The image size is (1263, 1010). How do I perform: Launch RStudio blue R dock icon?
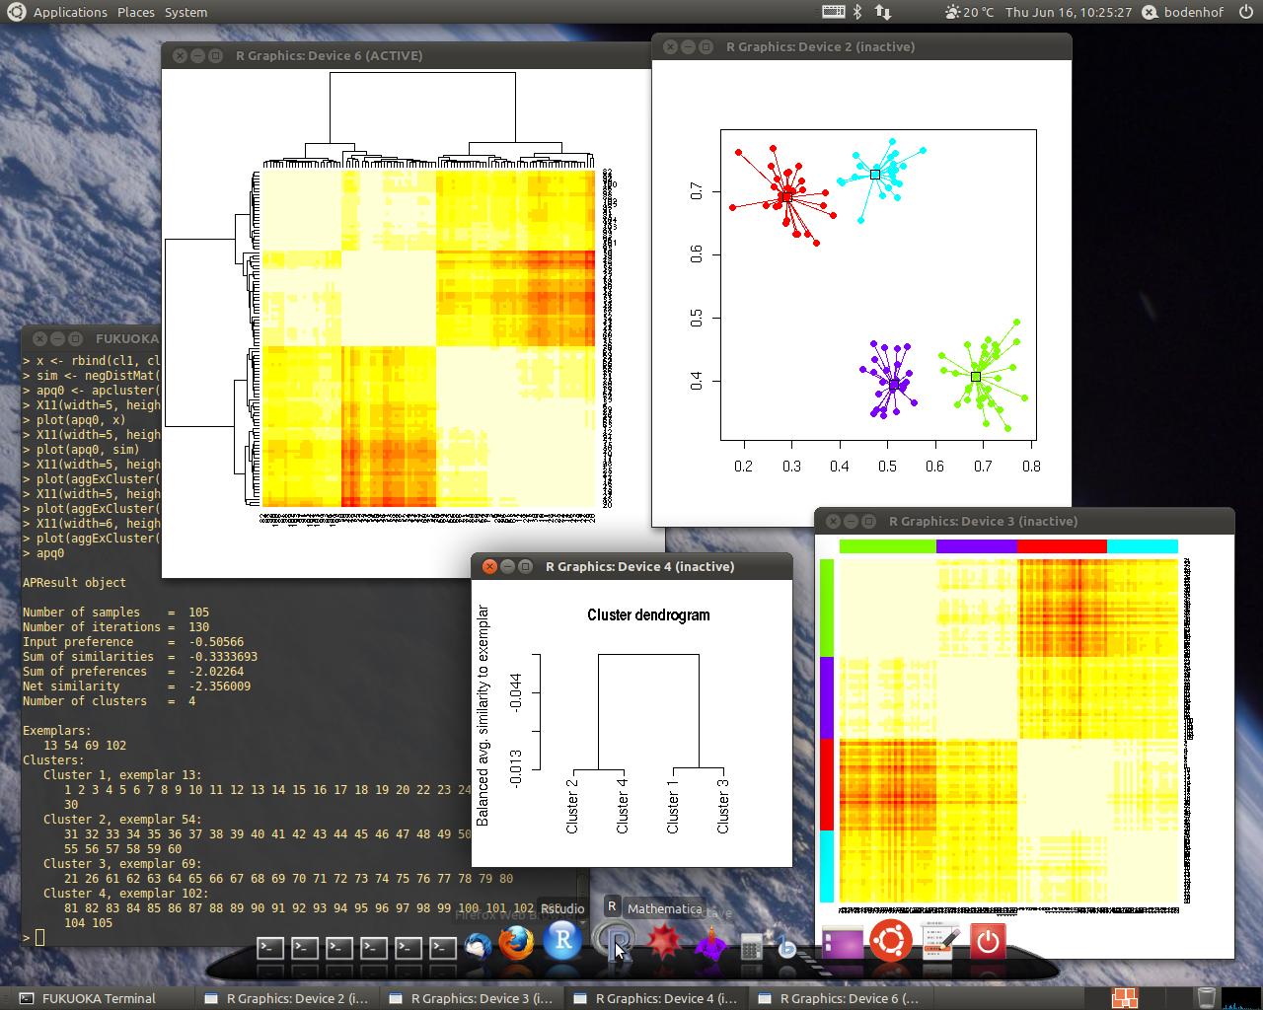(562, 940)
